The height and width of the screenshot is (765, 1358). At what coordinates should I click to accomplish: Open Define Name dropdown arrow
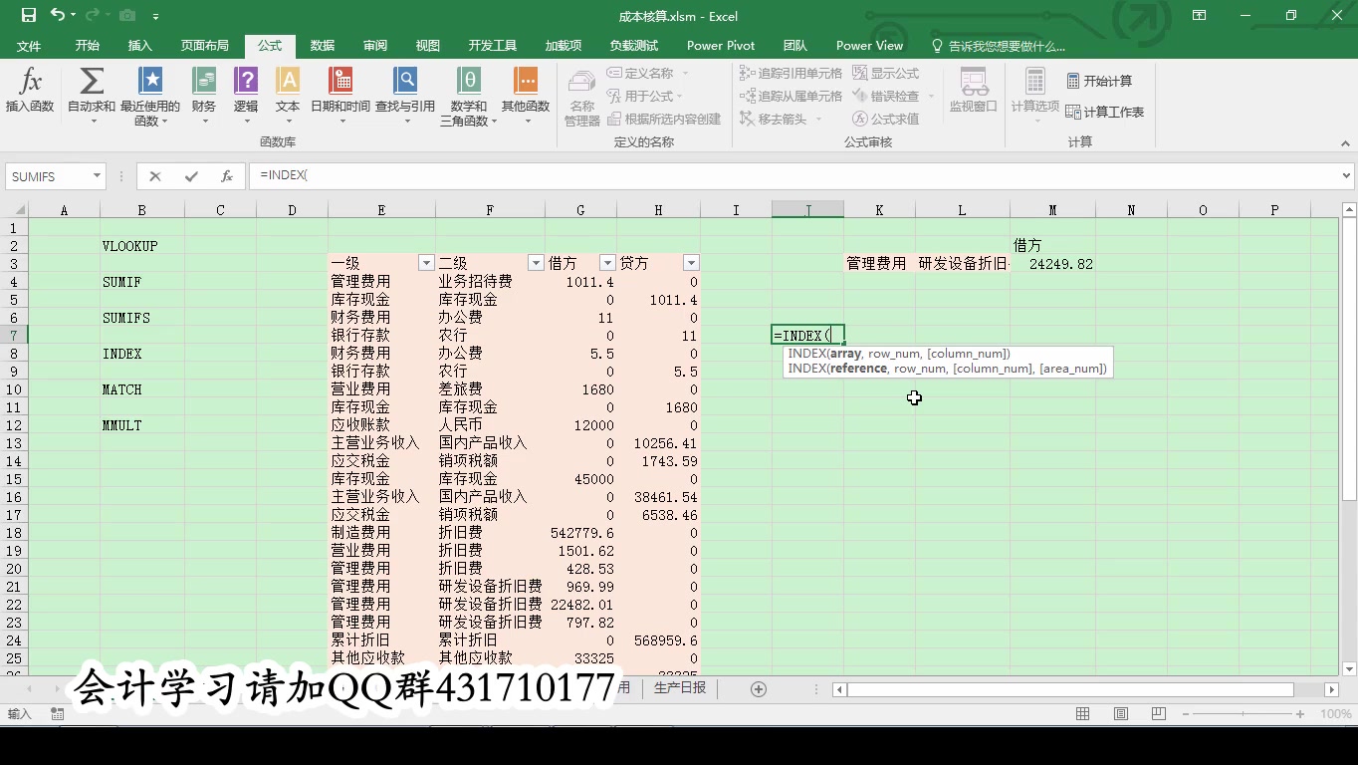[x=685, y=73]
